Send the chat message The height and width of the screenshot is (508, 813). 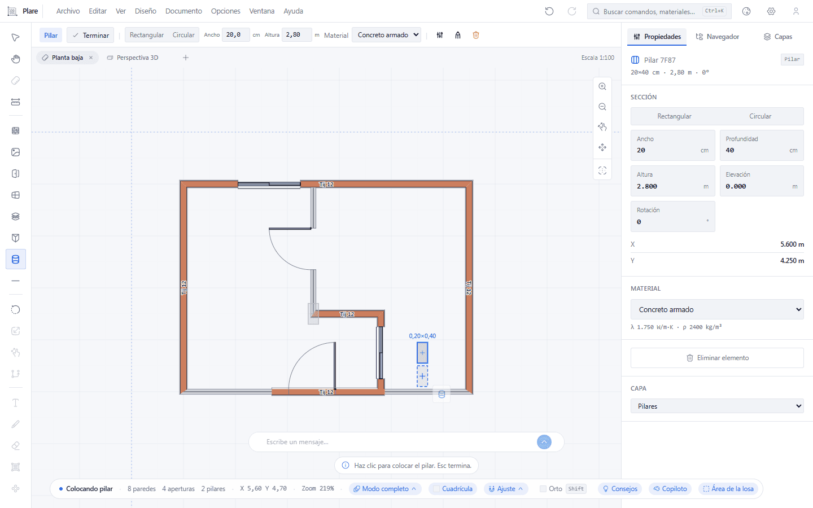tap(544, 442)
